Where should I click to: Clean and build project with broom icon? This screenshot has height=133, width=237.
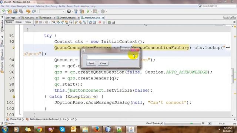click(82, 11)
